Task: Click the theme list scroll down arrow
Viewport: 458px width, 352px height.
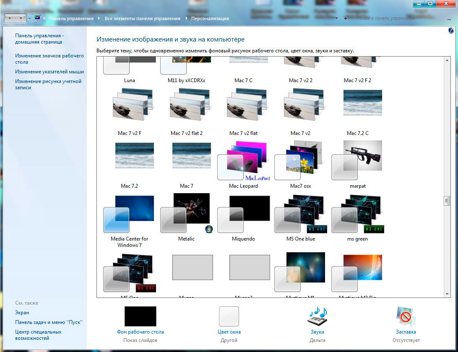Action: pyautogui.click(x=447, y=294)
